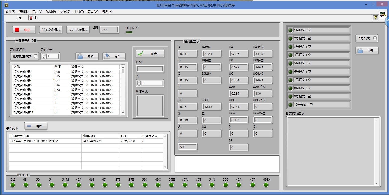The height and width of the screenshot is (195, 389).
Task: Click the 59I output status LED
Action: [x=145, y=185]
